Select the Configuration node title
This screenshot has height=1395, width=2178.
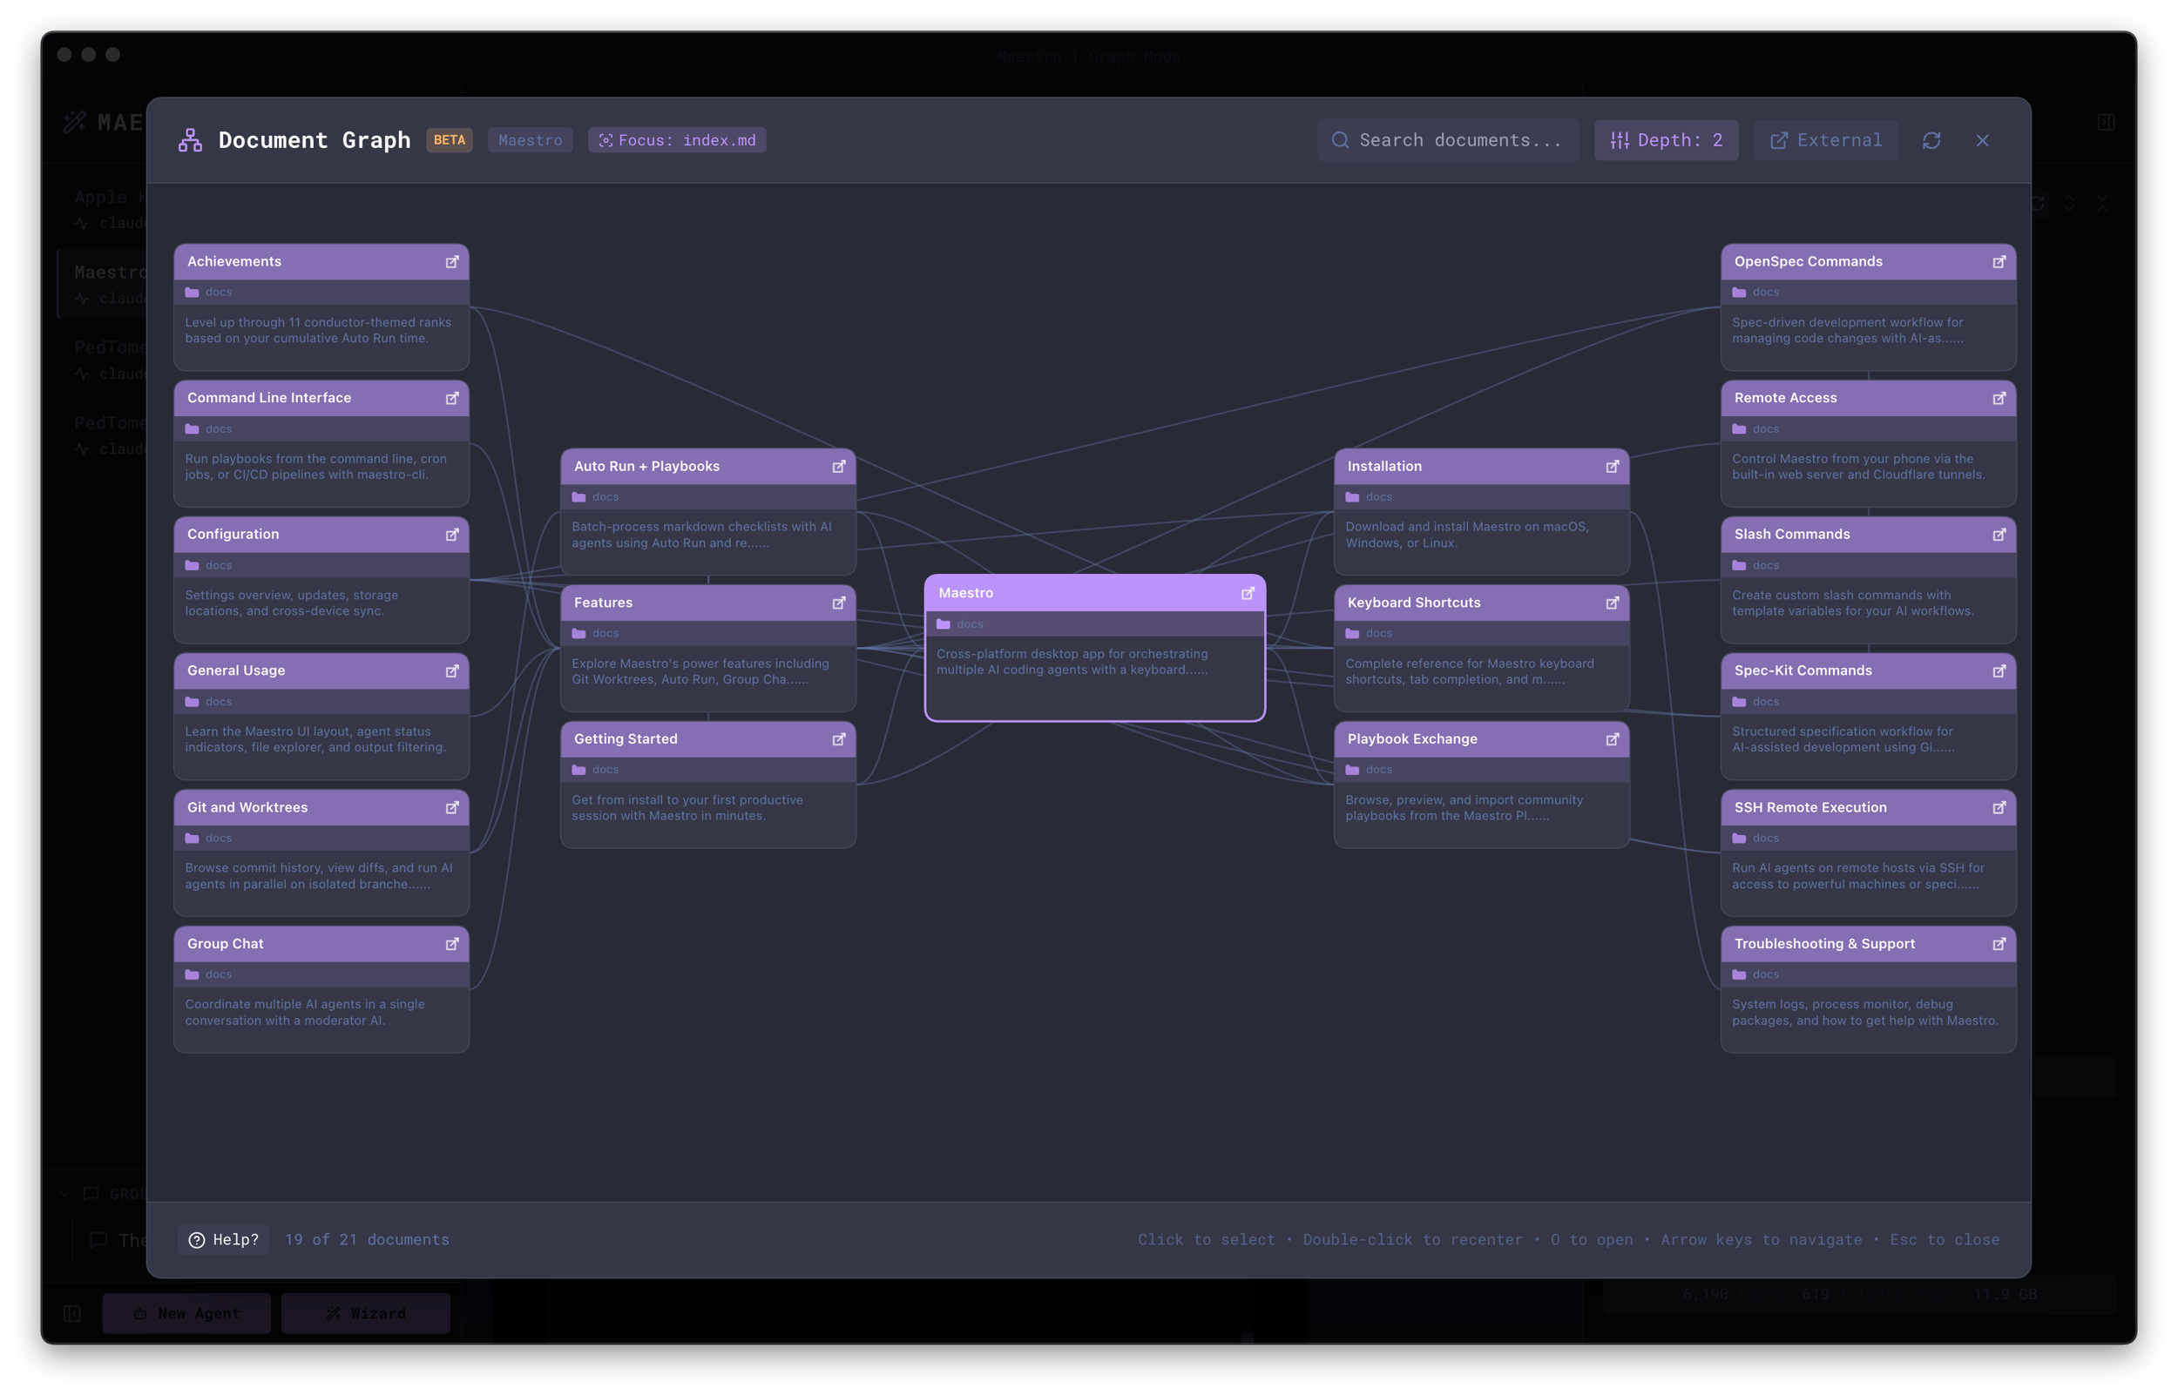(233, 535)
